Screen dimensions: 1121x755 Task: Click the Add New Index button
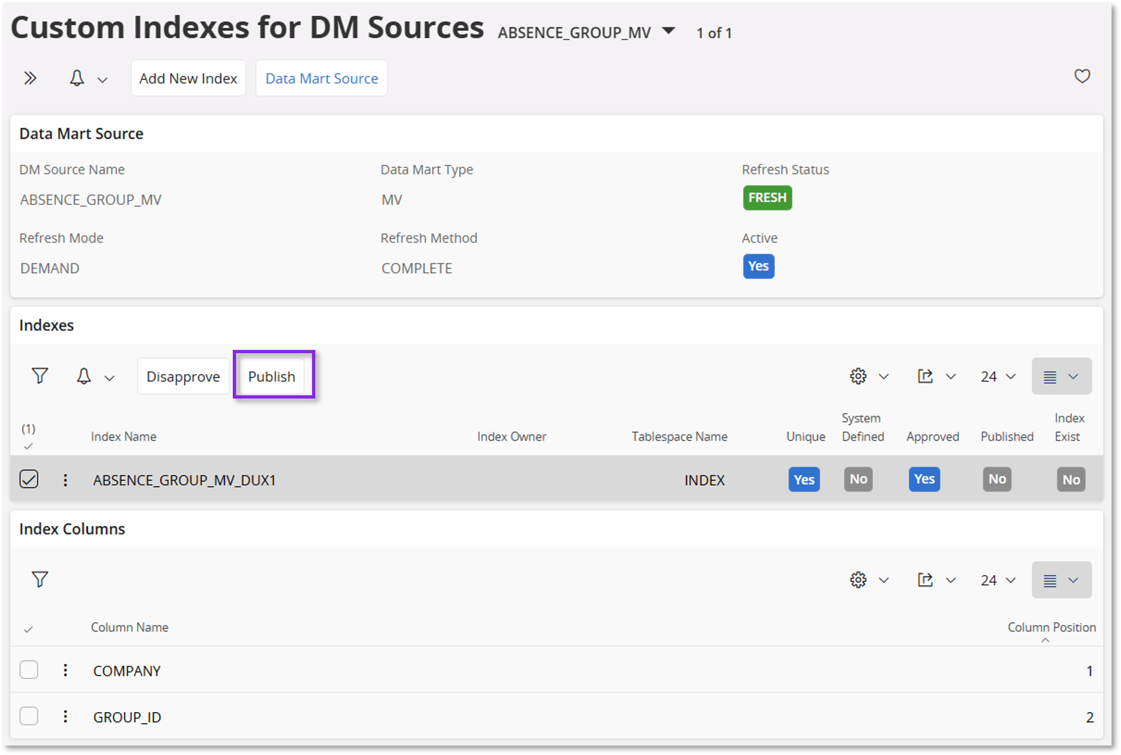(188, 78)
